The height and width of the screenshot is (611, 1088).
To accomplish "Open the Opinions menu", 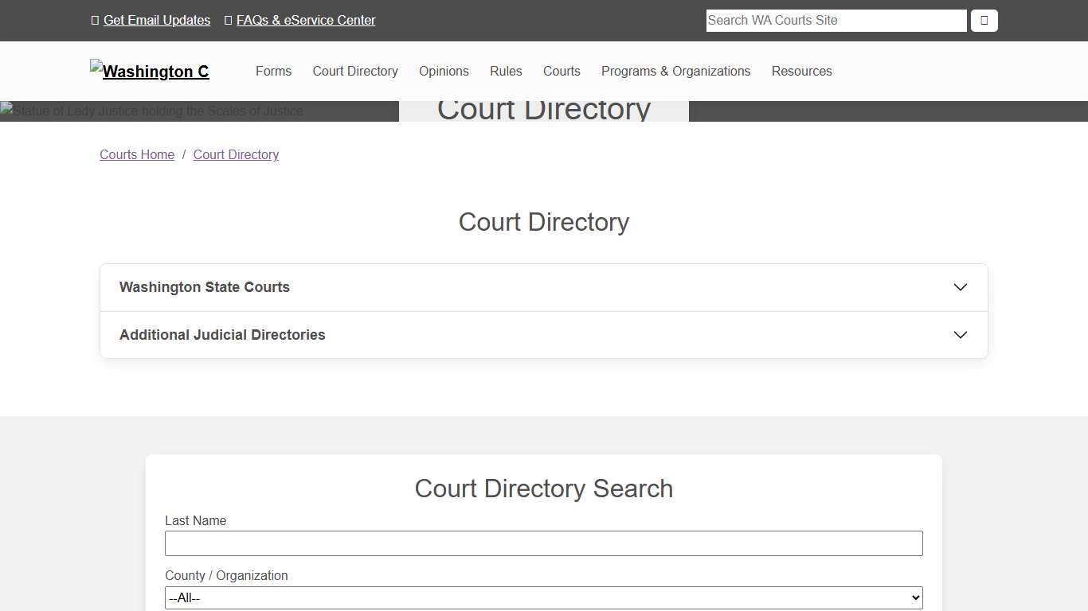I will point(444,71).
